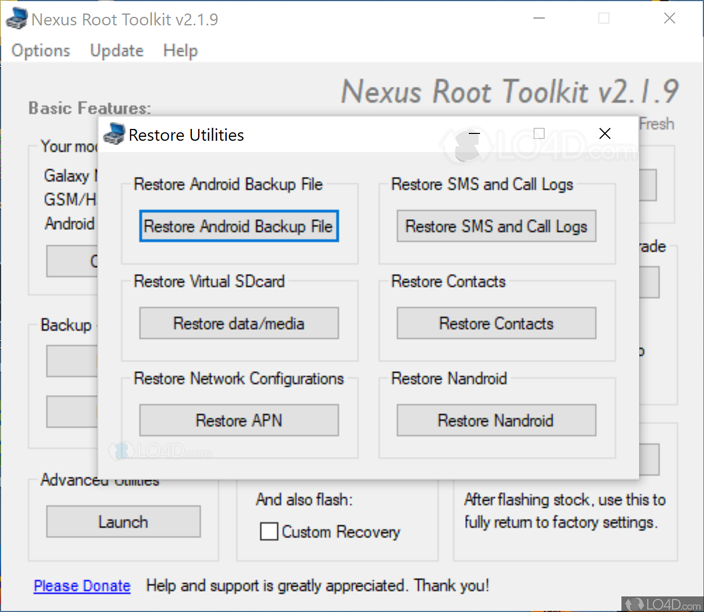
Task: Follow the Please Donate link
Action: point(82,586)
